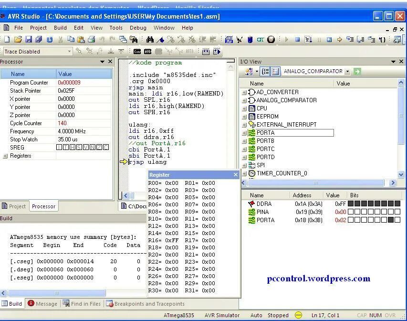This screenshot has width=407, height=321.
Task: Expand the EEPROM tree node
Action: [244, 117]
